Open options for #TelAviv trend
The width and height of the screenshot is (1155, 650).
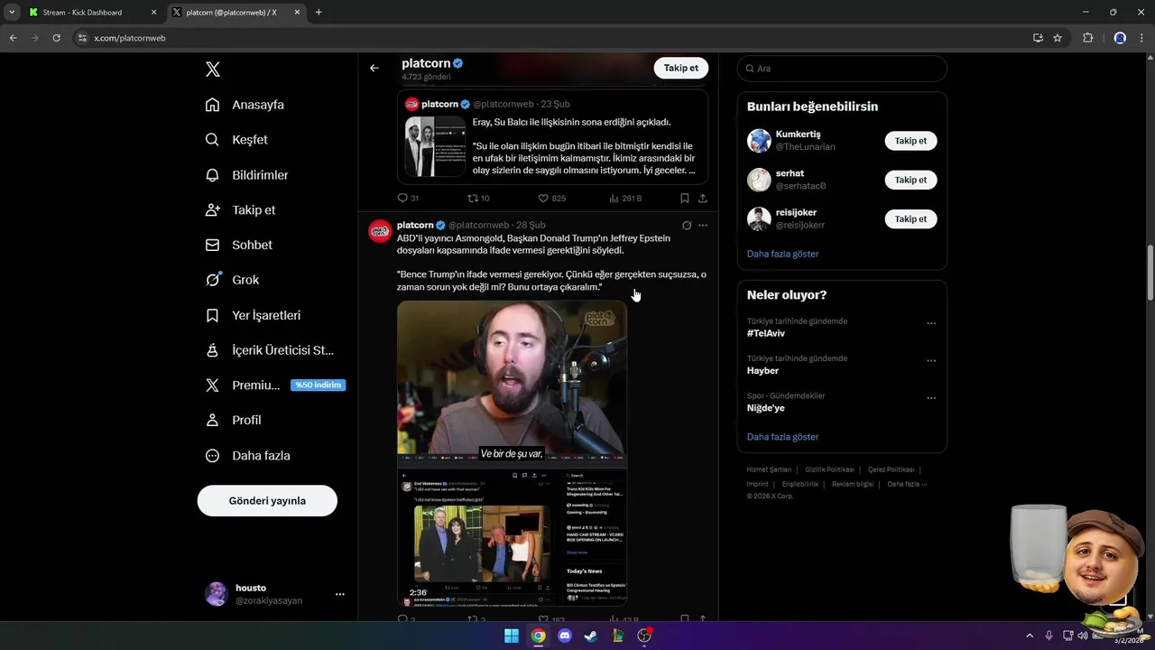coord(931,323)
